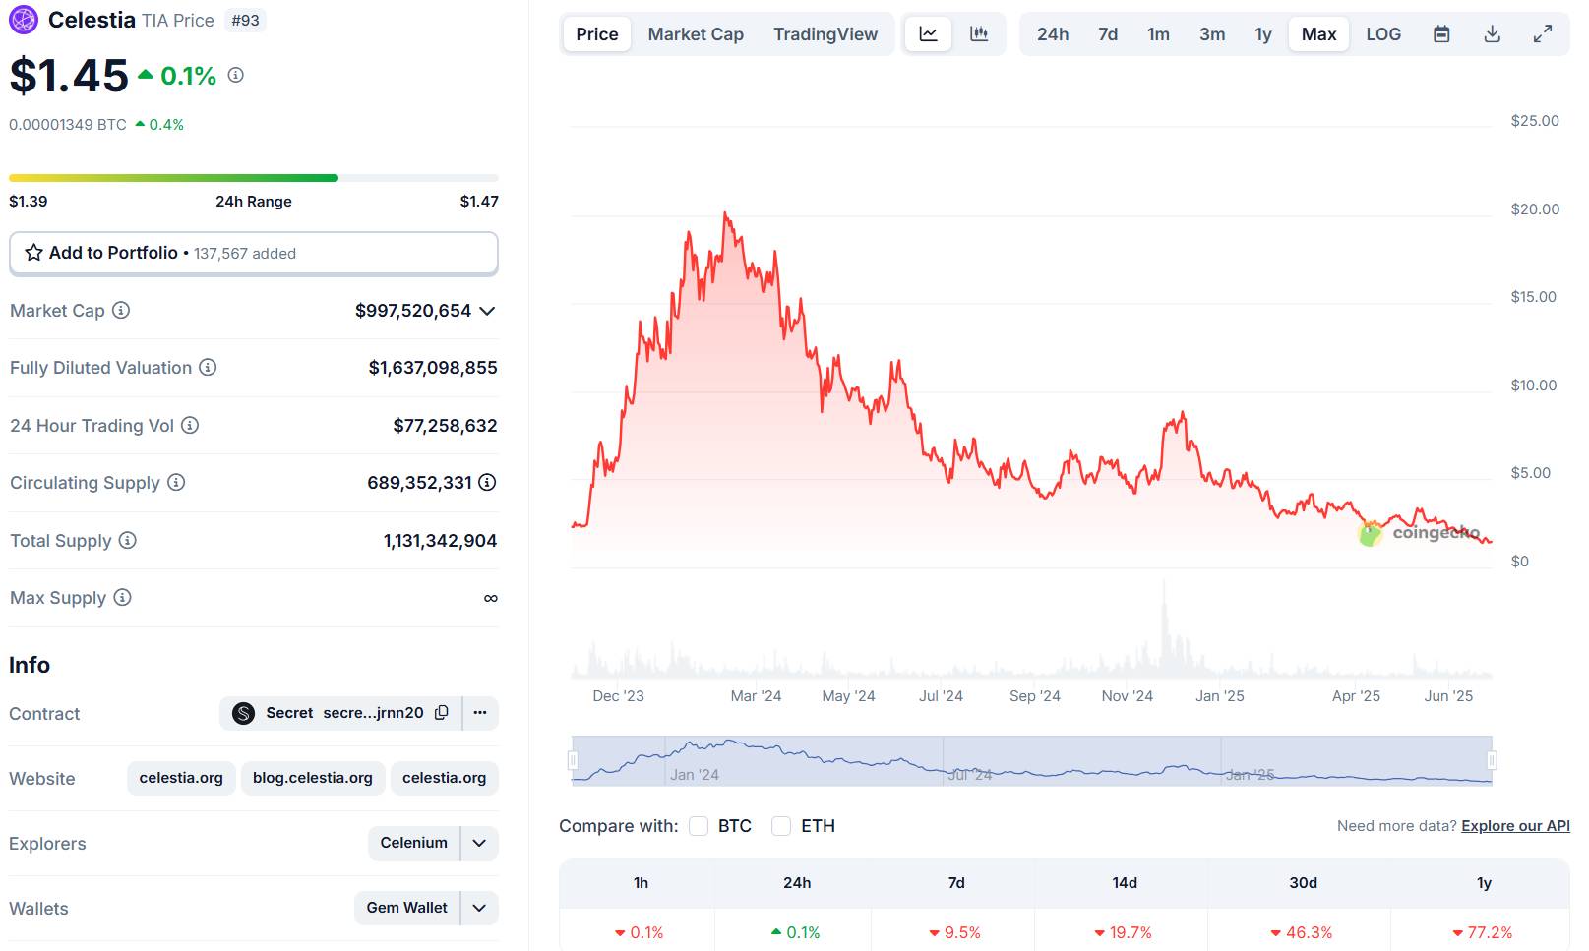
Task: Click price peak on main chart
Action: 726,213
